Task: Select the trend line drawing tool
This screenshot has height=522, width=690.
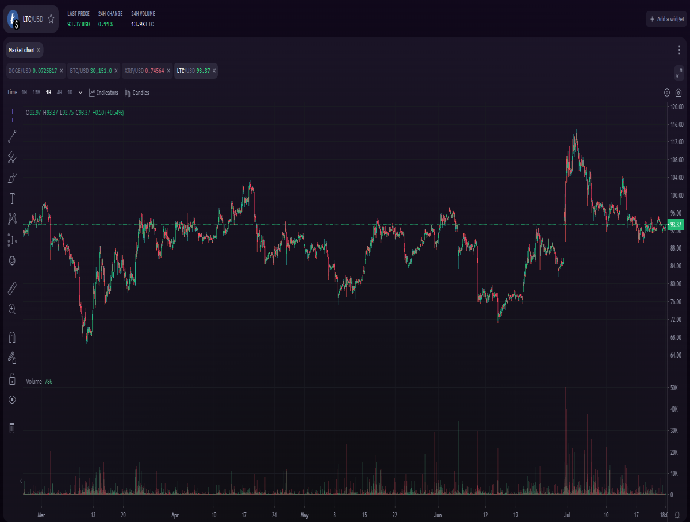Action: pos(12,136)
